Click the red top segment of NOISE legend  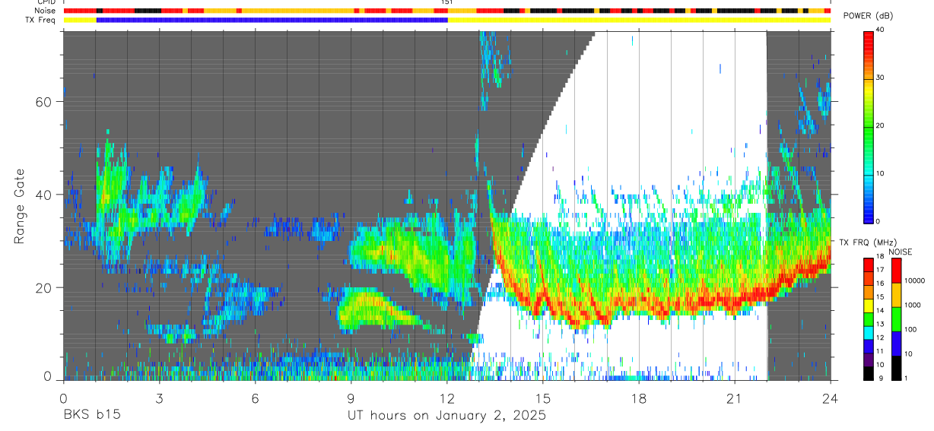point(896,271)
